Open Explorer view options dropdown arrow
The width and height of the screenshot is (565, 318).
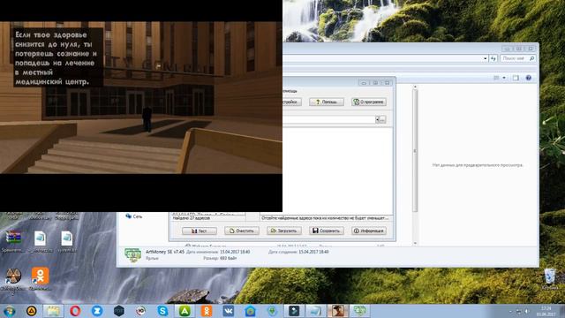pyautogui.click(x=504, y=78)
